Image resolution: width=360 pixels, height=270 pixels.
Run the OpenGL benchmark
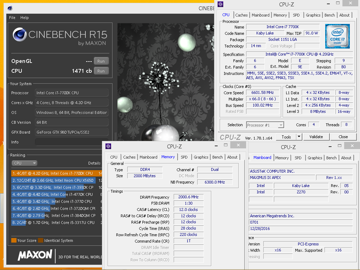[x=101, y=61]
